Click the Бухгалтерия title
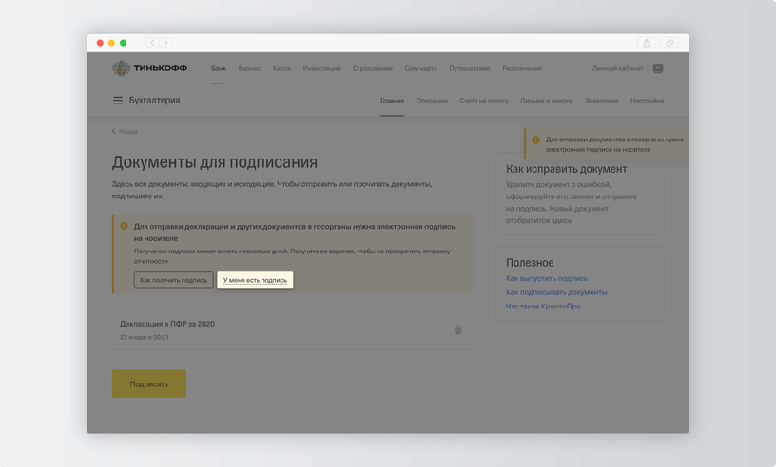The height and width of the screenshot is (467, 776). point(154,101)
